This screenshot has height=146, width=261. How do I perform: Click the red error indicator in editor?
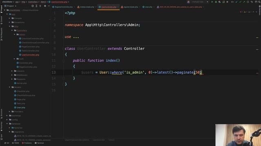pos(241,12)
